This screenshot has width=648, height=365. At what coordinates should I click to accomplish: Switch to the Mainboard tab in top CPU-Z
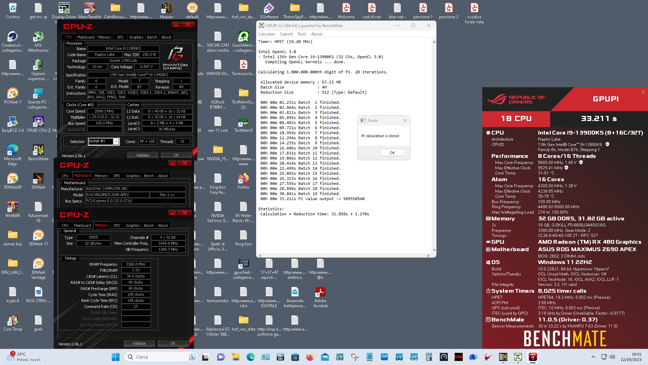tap(86, 37)
